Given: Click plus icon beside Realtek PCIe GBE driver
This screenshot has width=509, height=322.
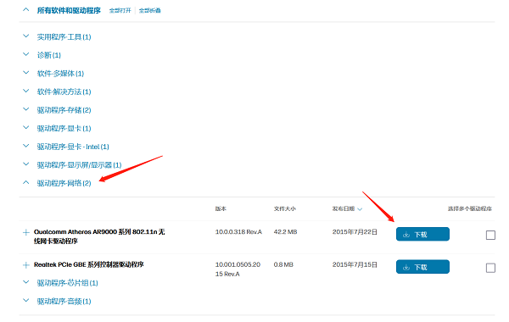Looking at the screenshot, I should coord(26,265).
